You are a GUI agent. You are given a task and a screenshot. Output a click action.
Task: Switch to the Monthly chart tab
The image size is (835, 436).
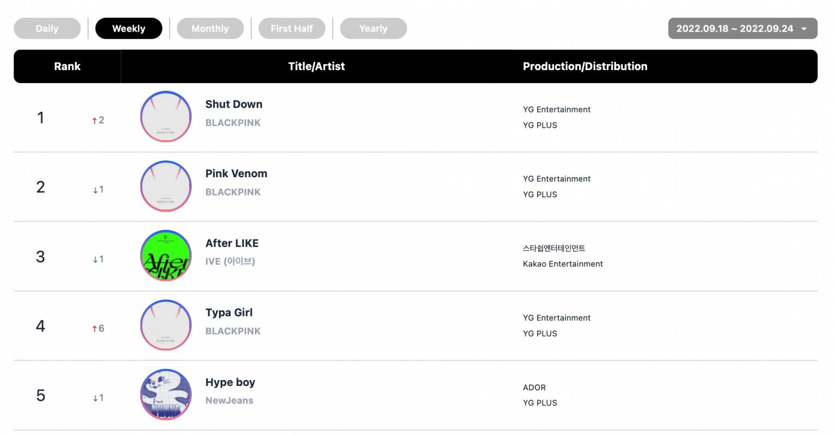[x=210, y=29]
